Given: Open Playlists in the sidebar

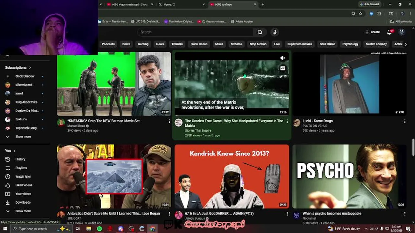Looking at the screenshot, I should [x=21, y=168].
